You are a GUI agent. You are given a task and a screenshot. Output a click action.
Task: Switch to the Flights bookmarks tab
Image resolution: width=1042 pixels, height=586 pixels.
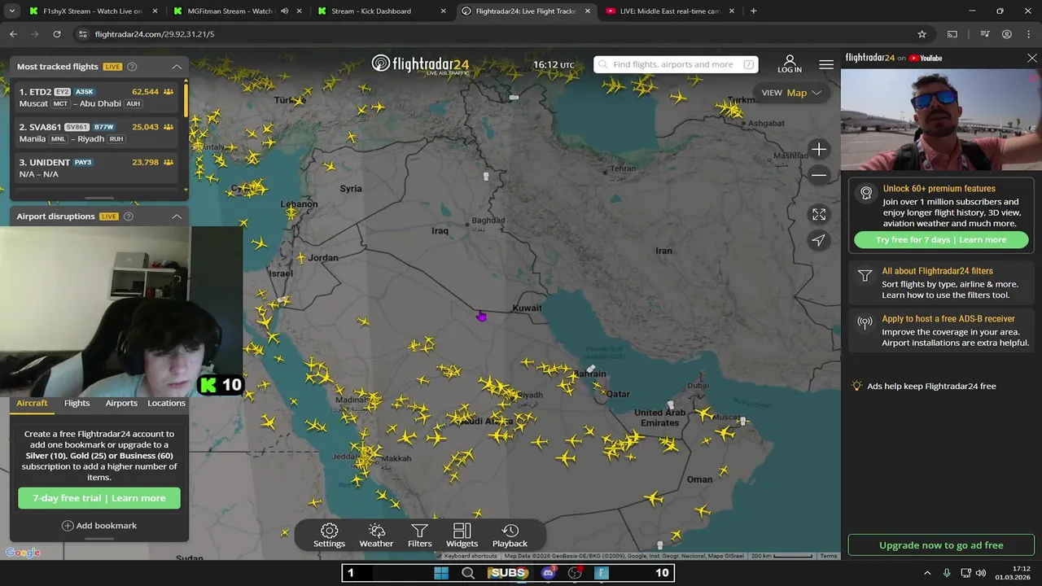tap(77, 403)
